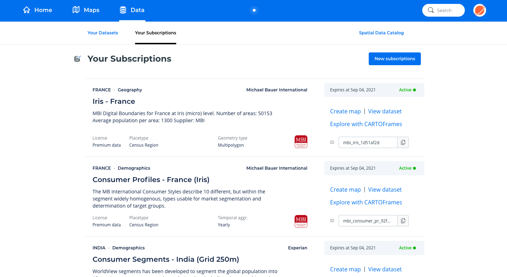Click the INDIA country label
The image size is (507, 277).
click(99, 248)
